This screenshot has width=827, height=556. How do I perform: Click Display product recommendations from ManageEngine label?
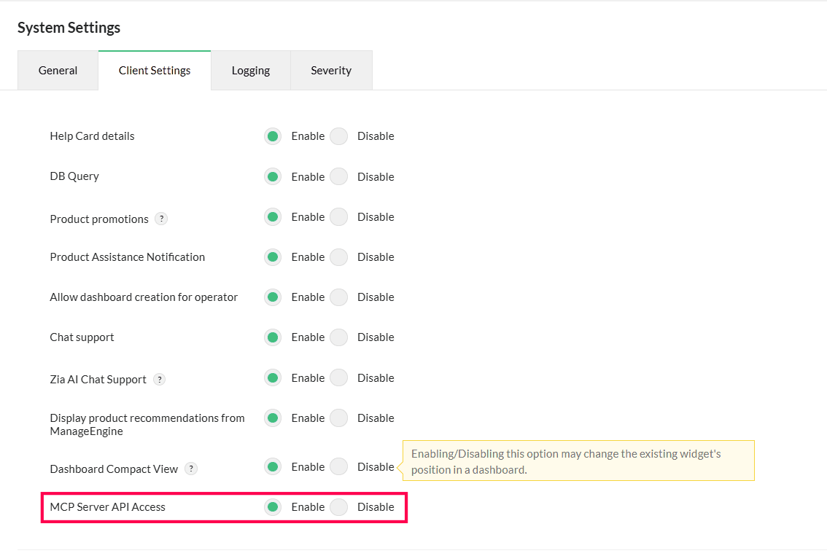pyautogui.click(x=147, y=424)
